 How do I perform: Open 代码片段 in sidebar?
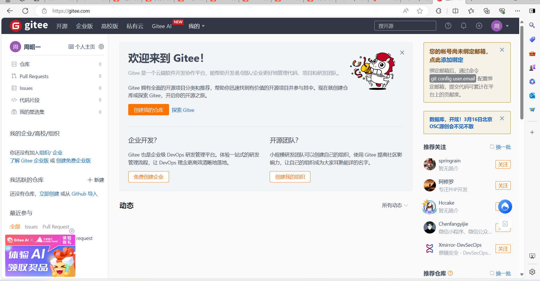coord(56,100)
